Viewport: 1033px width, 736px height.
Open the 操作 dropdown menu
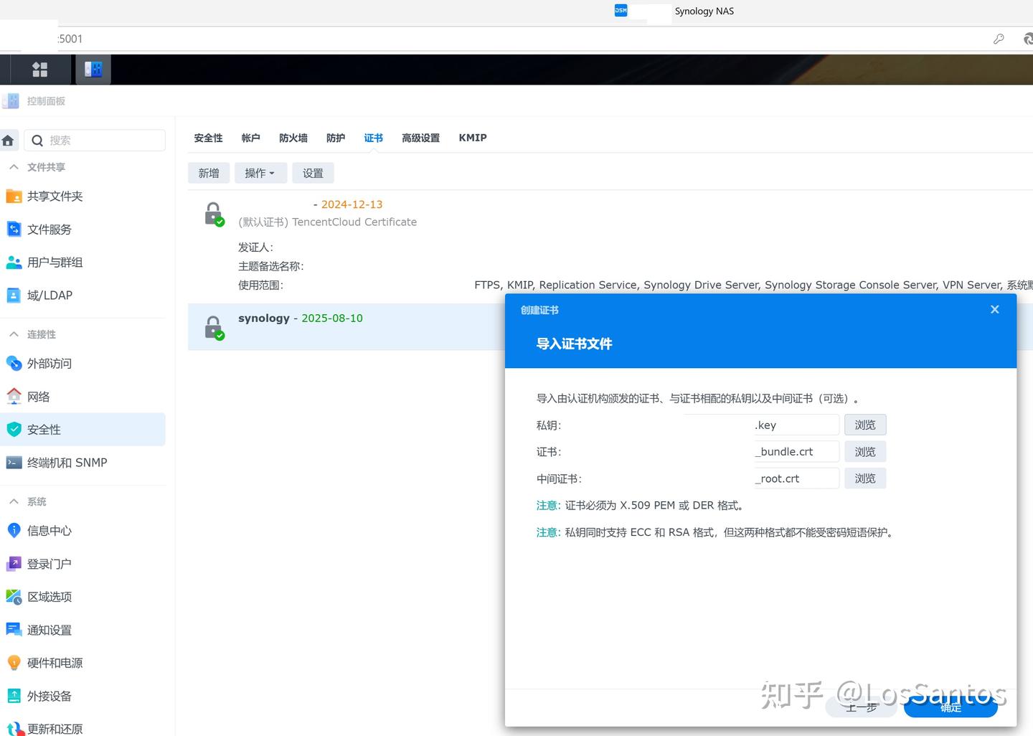click(260, 173)
